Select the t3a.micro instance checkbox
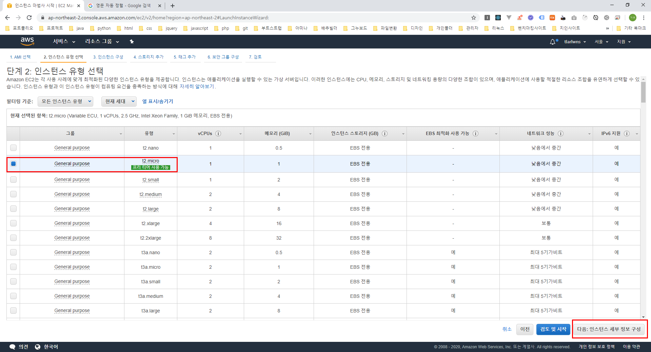Screen dimensions: 651x352 [13, 267]
